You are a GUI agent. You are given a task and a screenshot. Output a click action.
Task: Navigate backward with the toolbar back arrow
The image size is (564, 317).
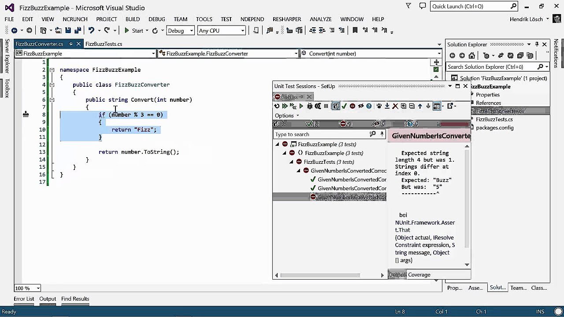pyautogui.click(x=14, y=30)
